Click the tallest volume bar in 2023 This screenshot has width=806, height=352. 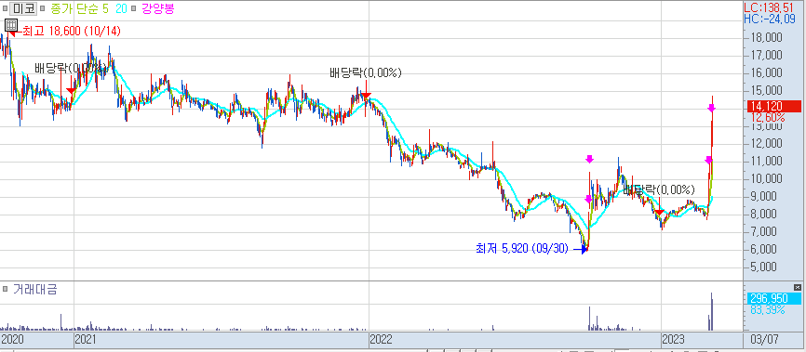712,311
